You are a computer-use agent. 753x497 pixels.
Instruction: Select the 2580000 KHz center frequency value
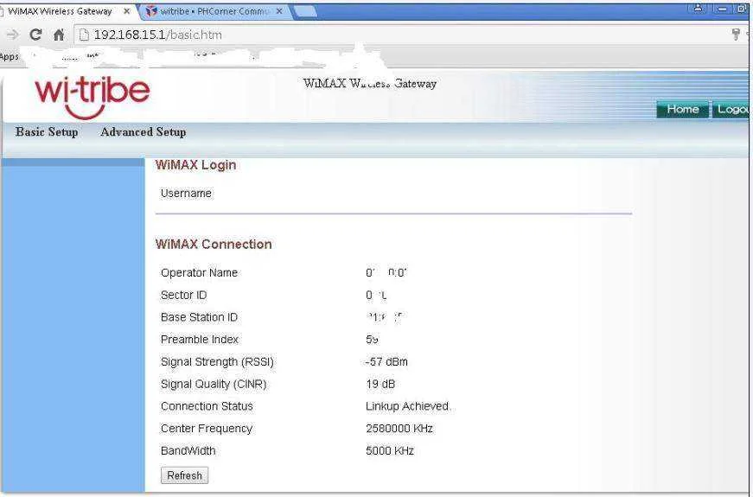pos(399,429)
